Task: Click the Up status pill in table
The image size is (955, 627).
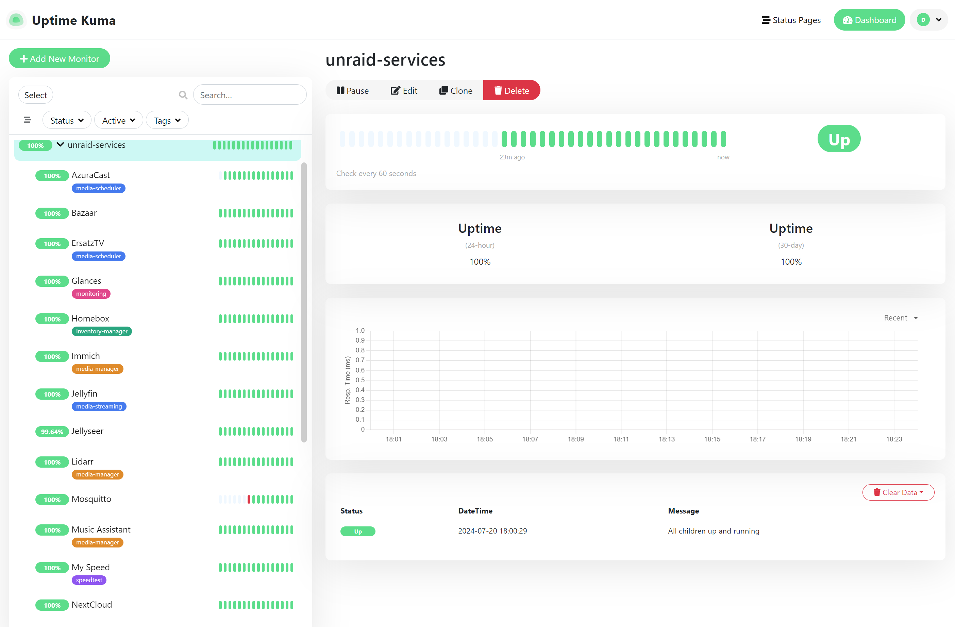Action: [358, 531]
